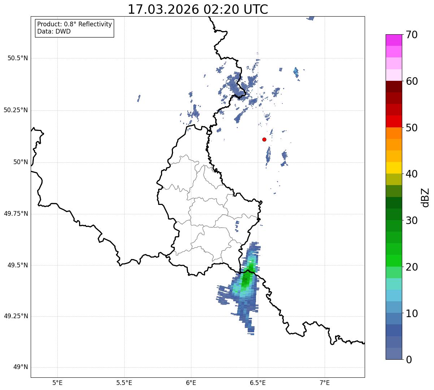Viewport: 434px width, 390px height.
Task: Click the 50.5°N latitude label
Action: pos(18,58)
